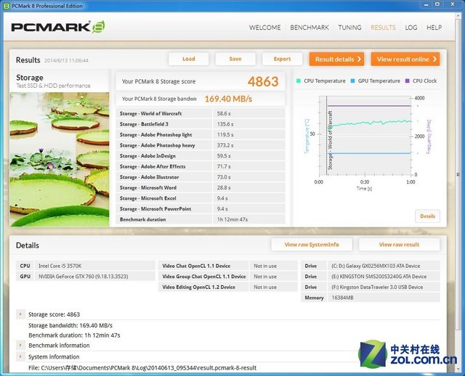Toggle CPU Clock legend swatch
Viewport: 465px width, 376px height.
tap(407, 81)
